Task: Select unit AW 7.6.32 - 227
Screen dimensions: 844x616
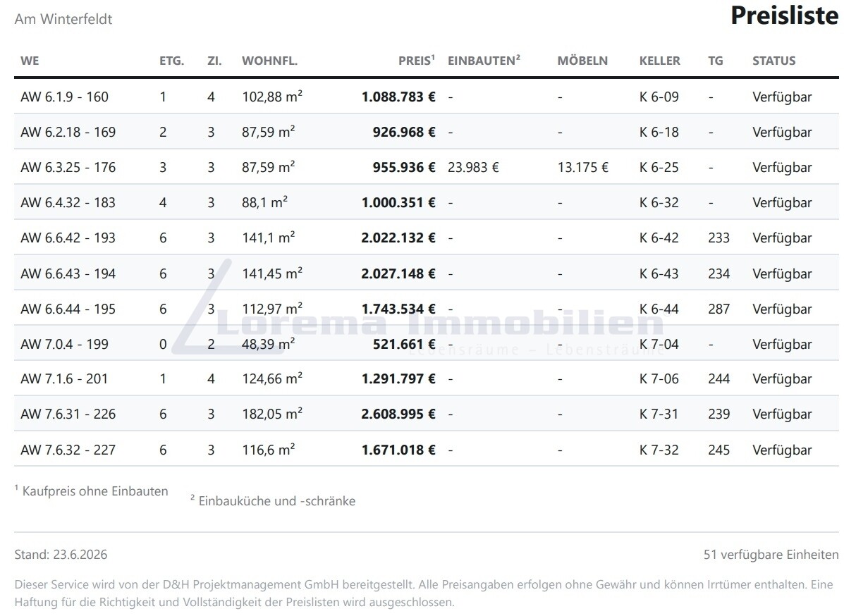Action: (x=68, y=450)
